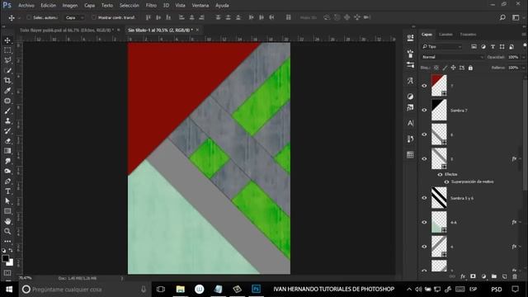Open the workspace switcher dropdown icon
This screenshot has width=528, height=297.
[x=516, y=17]
